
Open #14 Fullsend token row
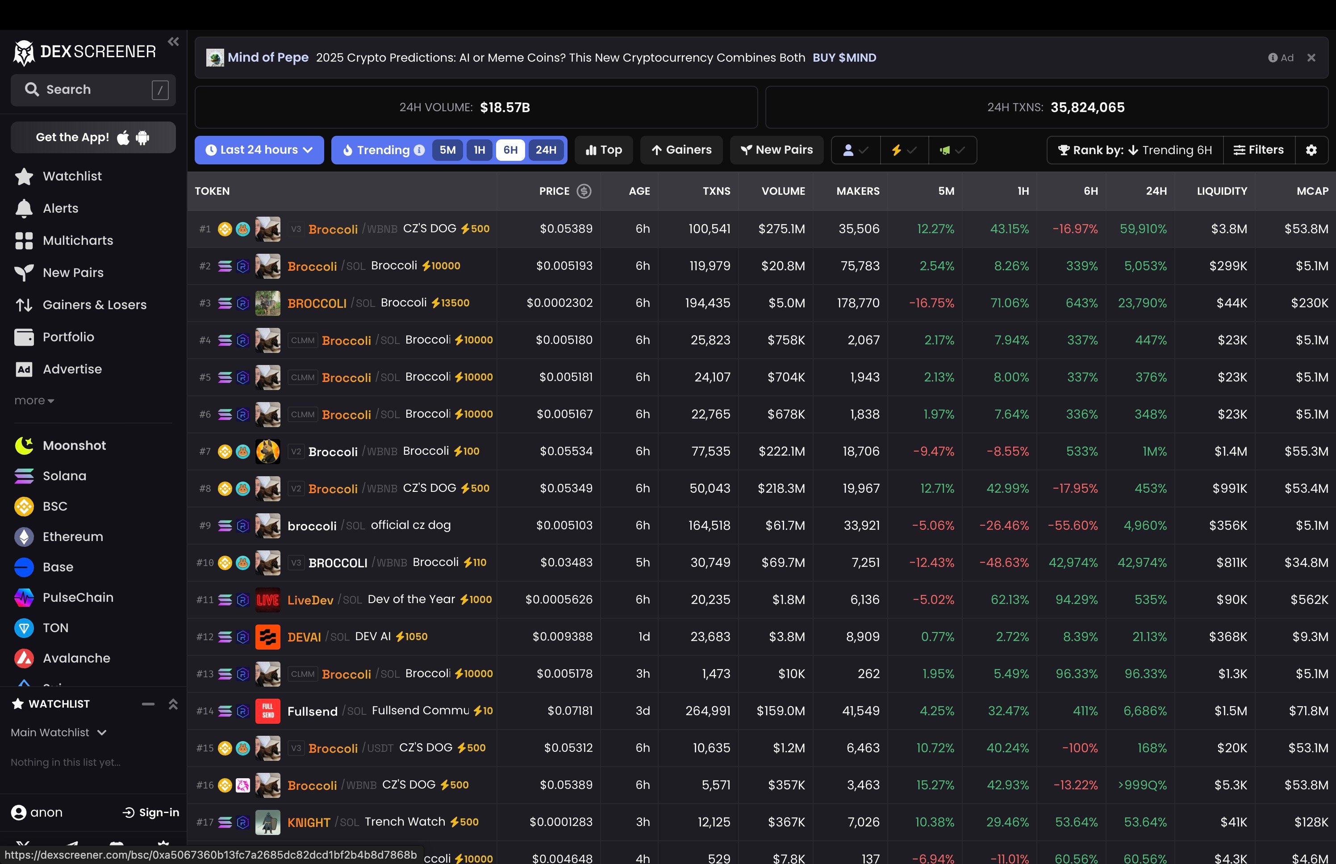tap(761, 711)
